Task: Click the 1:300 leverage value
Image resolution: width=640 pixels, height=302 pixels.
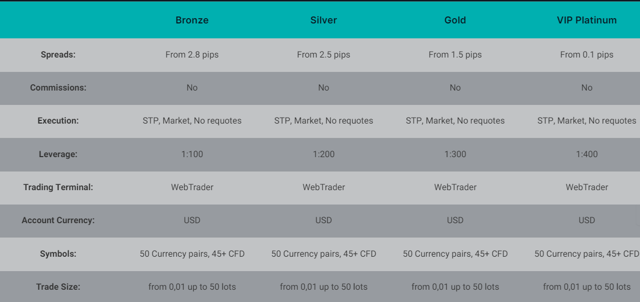Action: pyautogui.click(x=455, y=154)
